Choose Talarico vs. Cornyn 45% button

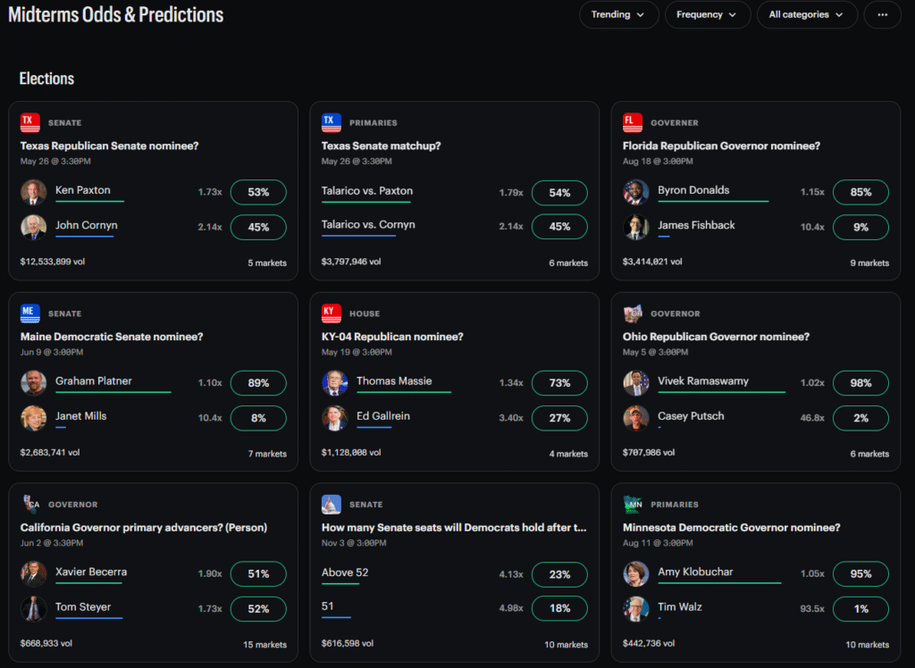(x=559, y=227)
